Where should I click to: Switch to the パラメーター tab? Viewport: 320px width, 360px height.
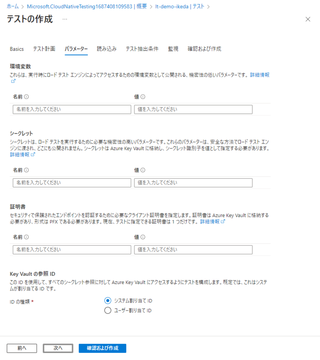[76, 49]
